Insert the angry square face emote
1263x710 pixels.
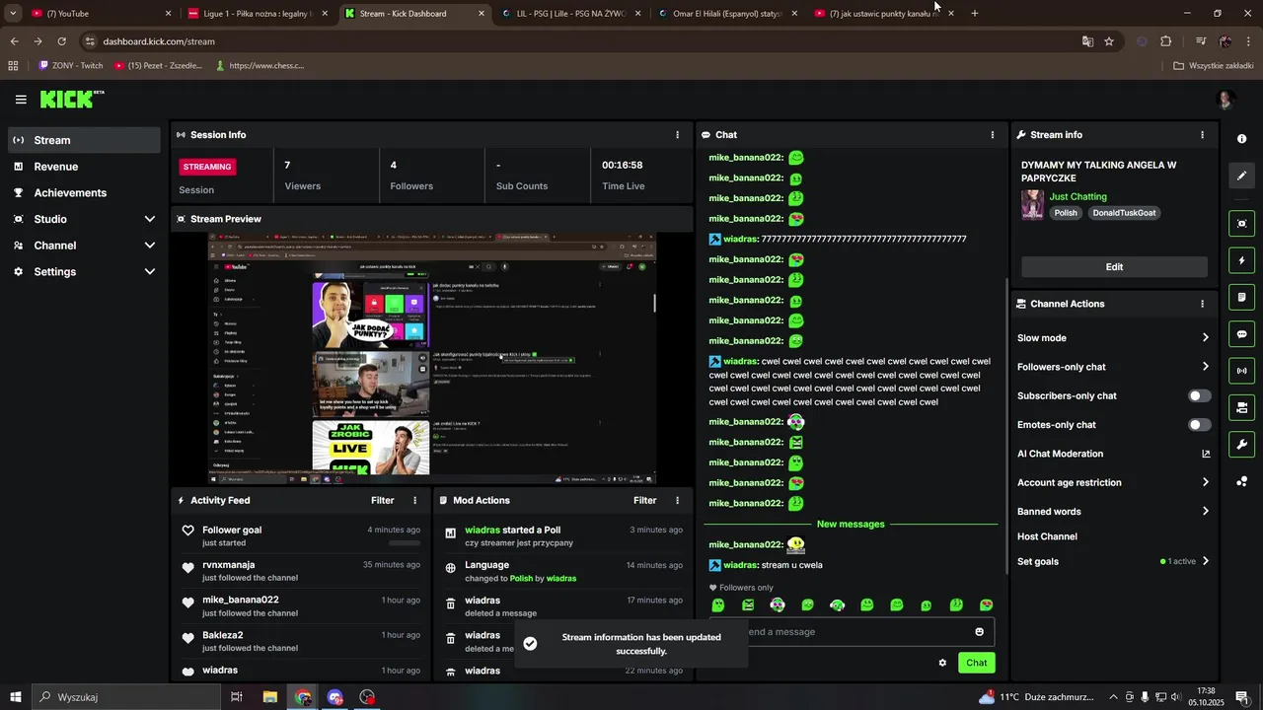coord(748,605)
